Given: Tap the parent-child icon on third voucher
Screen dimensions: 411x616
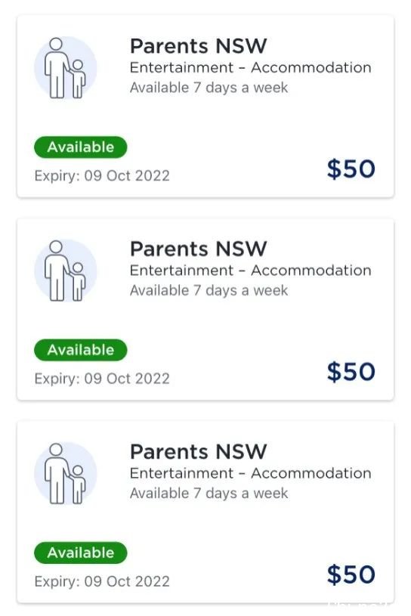Looking at the screenshot, I should coord(65,473).
